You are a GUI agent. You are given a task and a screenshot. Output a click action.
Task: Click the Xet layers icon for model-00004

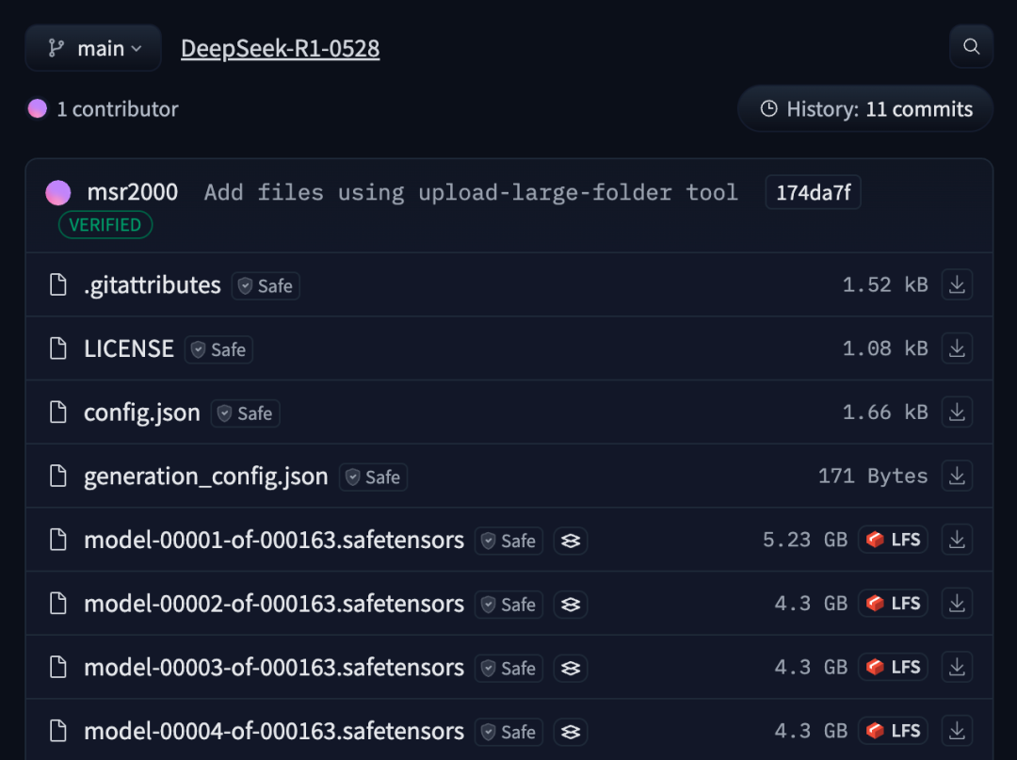click(571, 732)
